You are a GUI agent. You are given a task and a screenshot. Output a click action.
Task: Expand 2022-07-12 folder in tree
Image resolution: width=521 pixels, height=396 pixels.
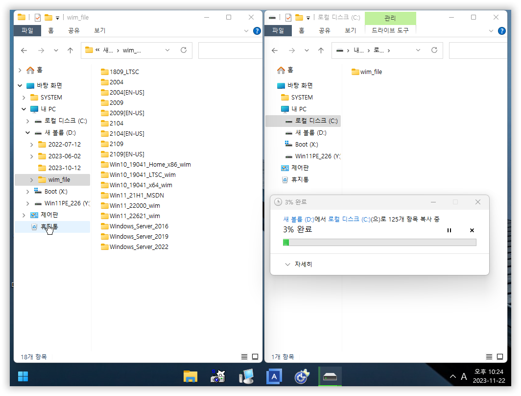31,145
